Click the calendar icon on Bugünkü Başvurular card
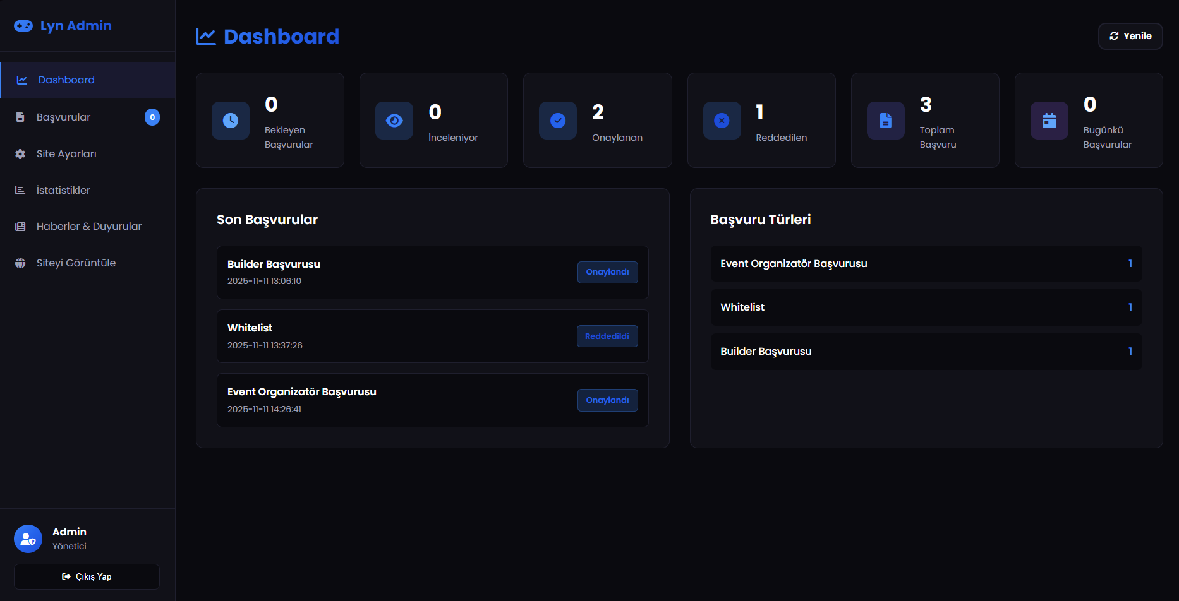Screen dimensions: 1179x601 (1049, 121)
